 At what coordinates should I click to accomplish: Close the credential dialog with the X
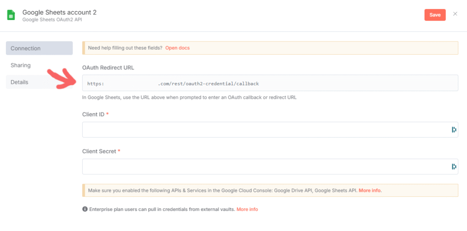click(x=455, y=14)
